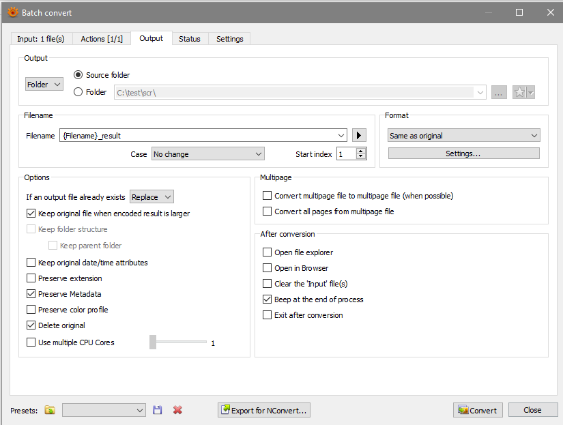Open the Status tab
Screen dimensions: 563x425
coord(190,39)
